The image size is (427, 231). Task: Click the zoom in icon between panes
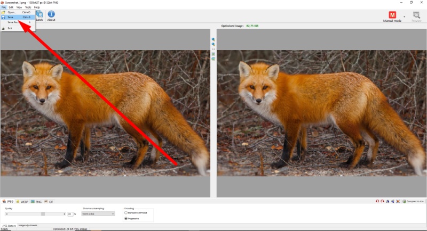click(x=213, y=39)
